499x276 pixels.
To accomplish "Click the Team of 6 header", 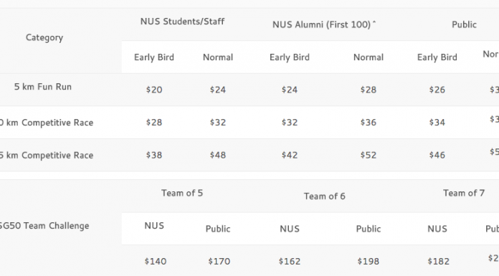I will [324, 196].
